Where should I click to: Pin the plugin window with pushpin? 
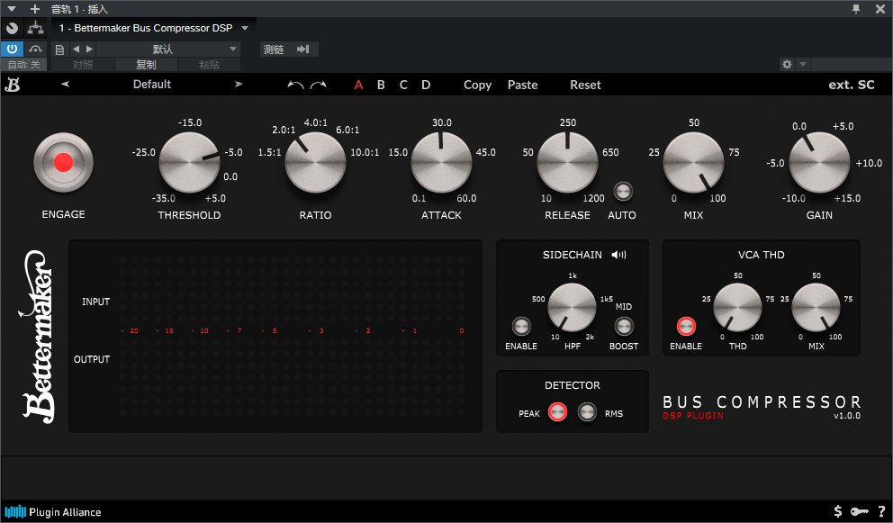(x=855, y=8)
